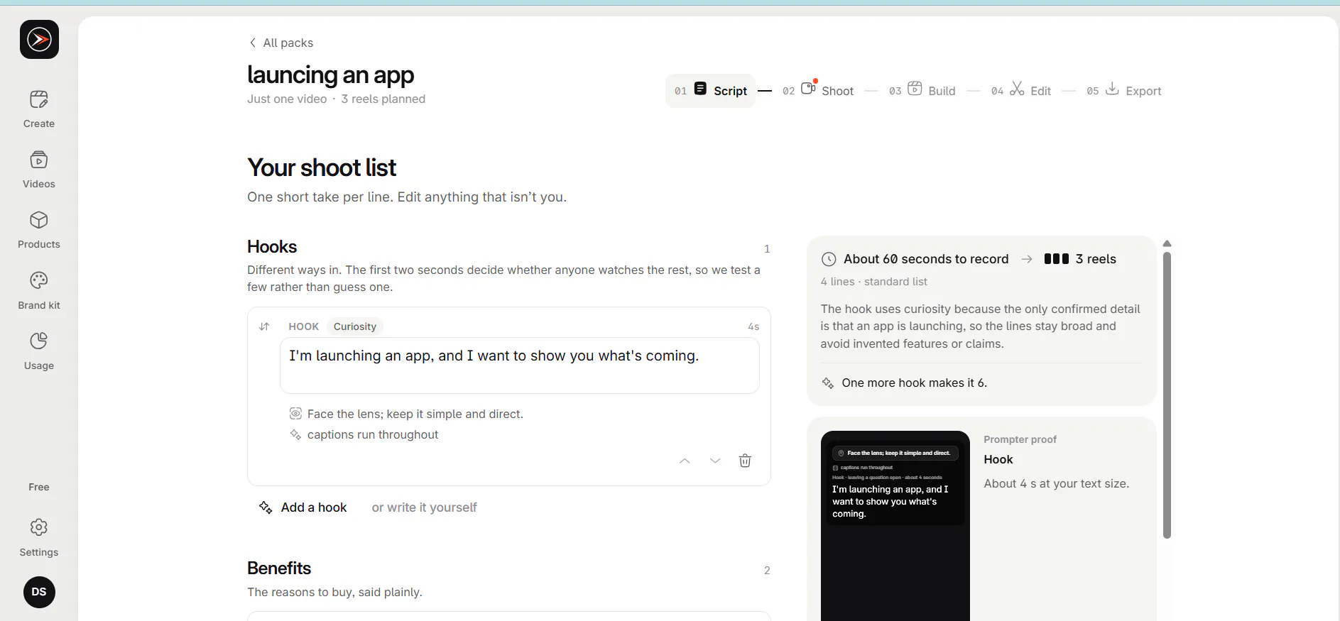Go to the Shoot step
Viewport: 1340px width, 621px height.
point(818,91)
